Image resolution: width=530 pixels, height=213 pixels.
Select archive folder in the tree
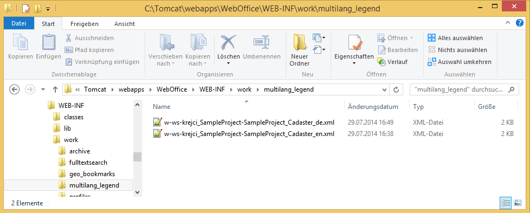(x=74, y=151)
